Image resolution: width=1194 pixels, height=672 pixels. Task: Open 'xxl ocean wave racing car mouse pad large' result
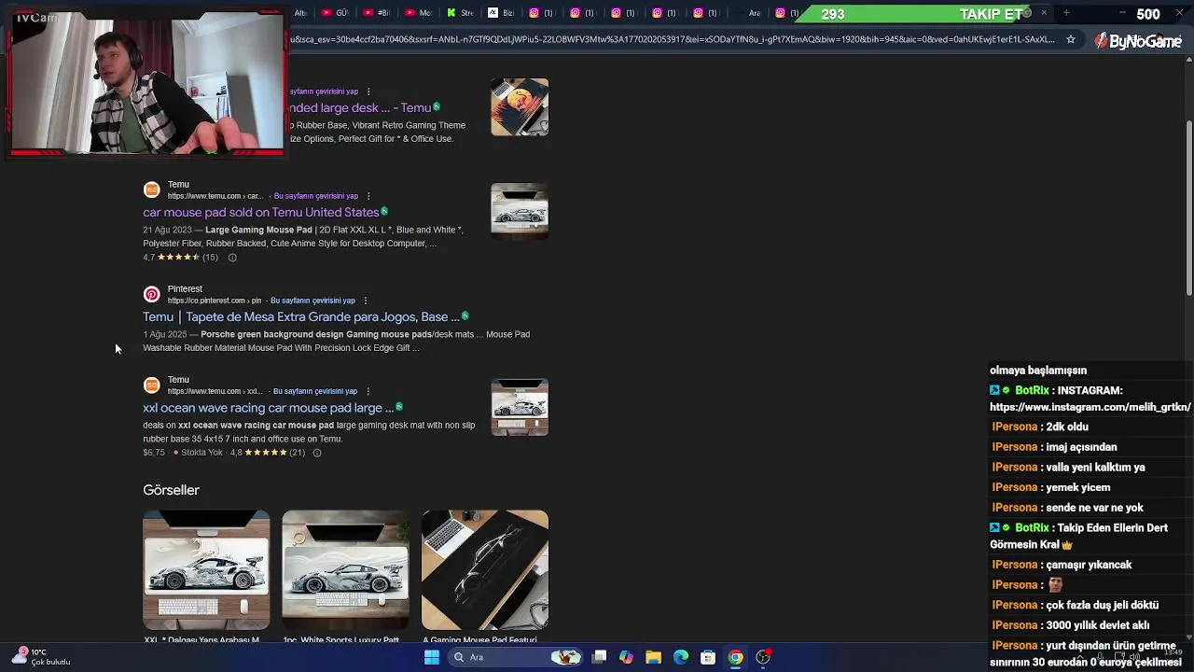tap(268, 408)
